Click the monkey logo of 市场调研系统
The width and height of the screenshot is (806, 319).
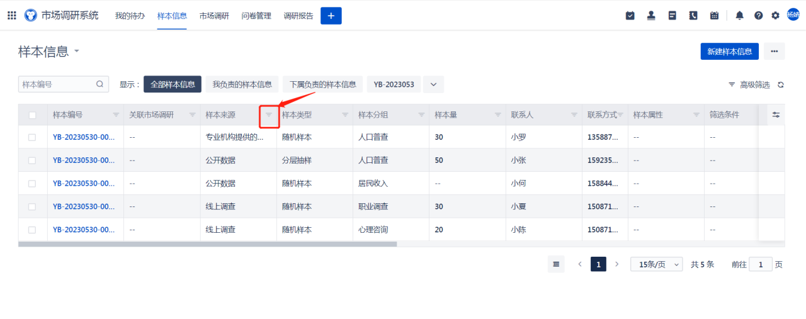[x=31, y=15]
